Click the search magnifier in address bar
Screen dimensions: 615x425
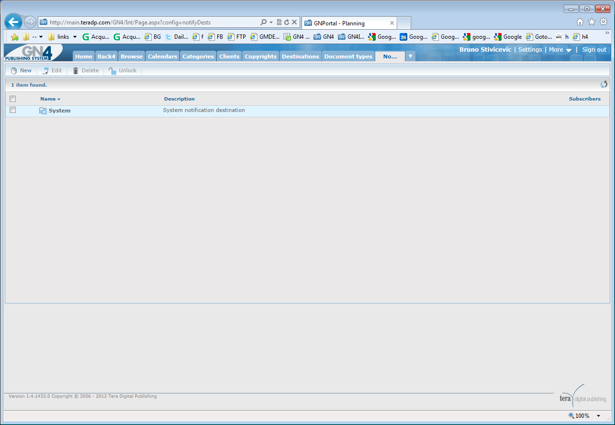coord(263,22)
